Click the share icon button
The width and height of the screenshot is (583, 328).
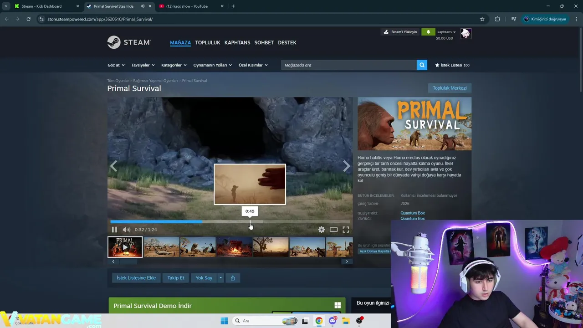[233, 278]
